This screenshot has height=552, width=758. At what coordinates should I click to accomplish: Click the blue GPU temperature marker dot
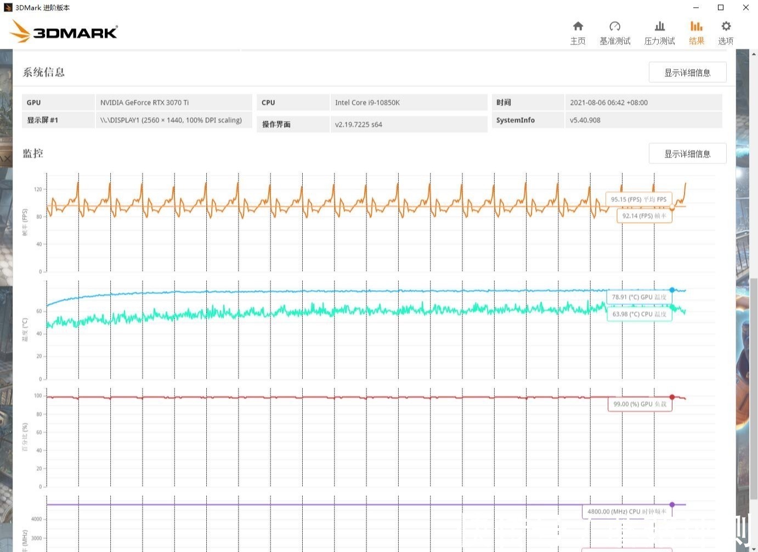[672, 290]
